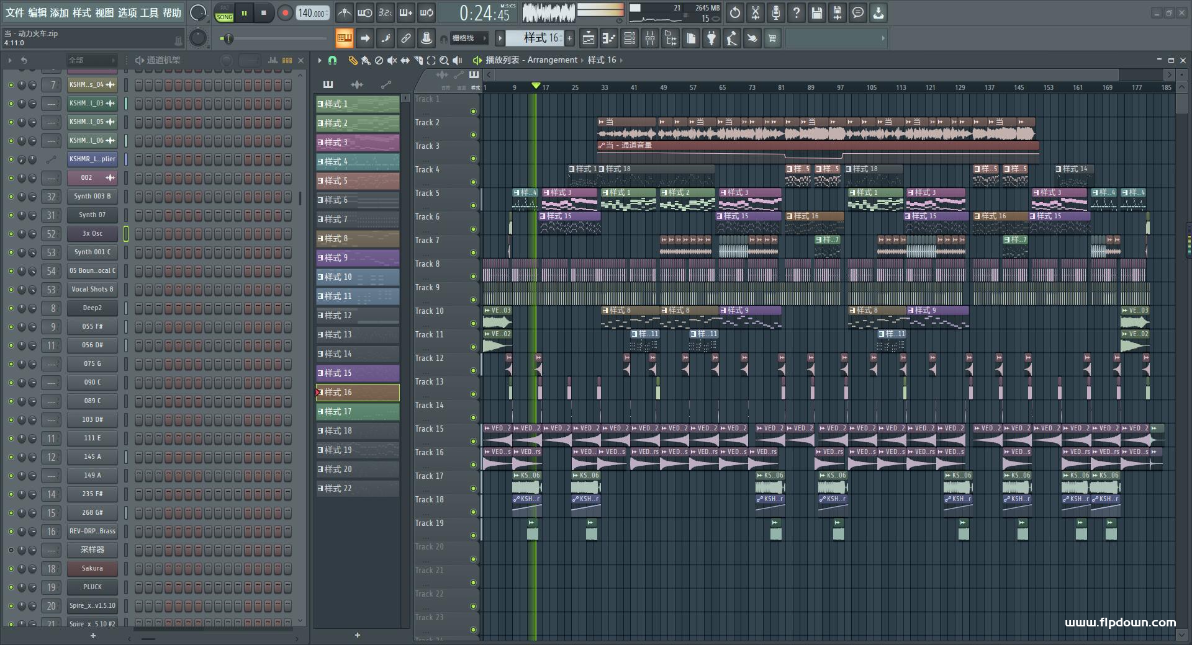
Task: Expand the empty hint bar arrow
Action: click(x=883, y=38)
